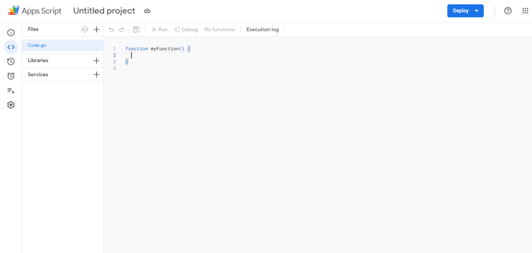The image size is (532, 253).
Task: Open the project Overview info icon
Action: click(11, 33)
